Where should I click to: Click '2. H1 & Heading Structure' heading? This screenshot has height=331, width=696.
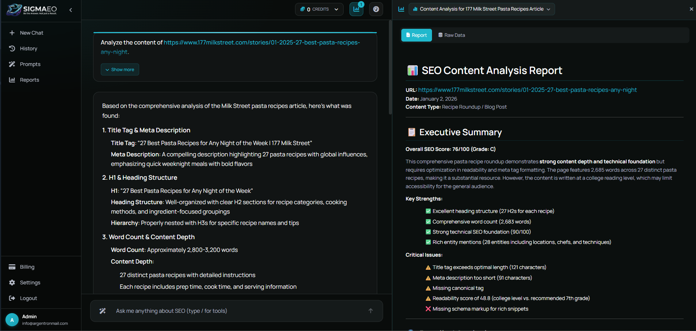point(139,178)
